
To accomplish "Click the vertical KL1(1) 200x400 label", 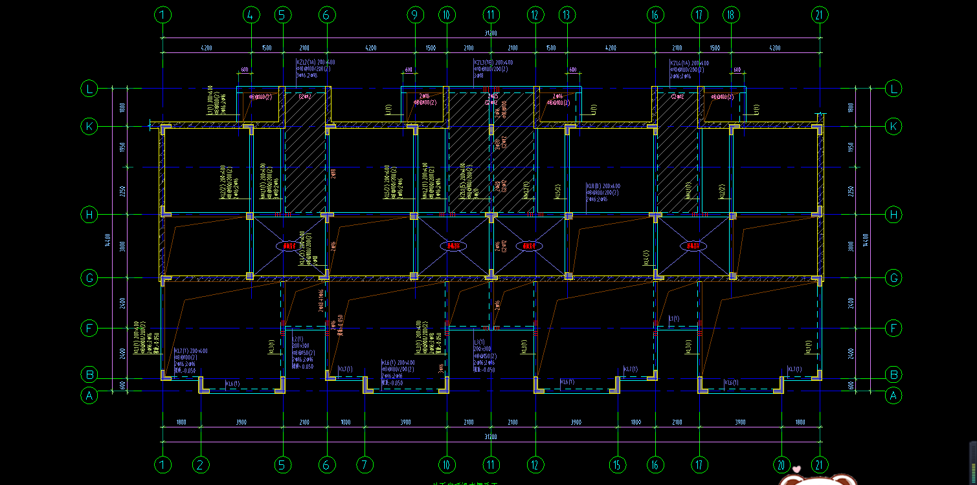I will click(x=136, y=338).
